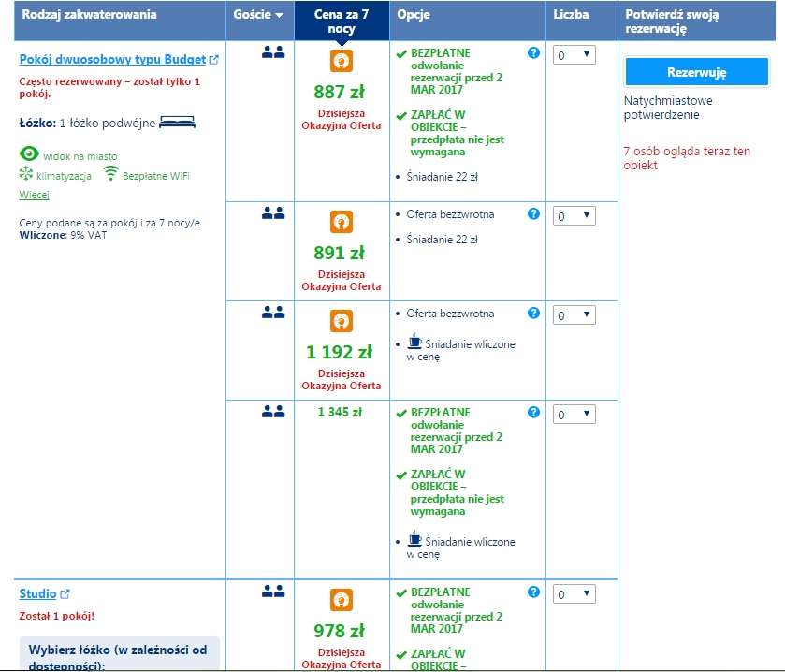The height and width of the screenshot is (672, 785).
Task: Sort by the Goście column arrow
Action: click(280, 15)
